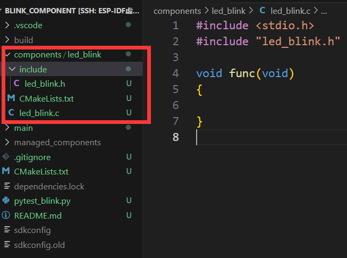Collapse the include folder
The image size is (347, 258).
(12, 69)
